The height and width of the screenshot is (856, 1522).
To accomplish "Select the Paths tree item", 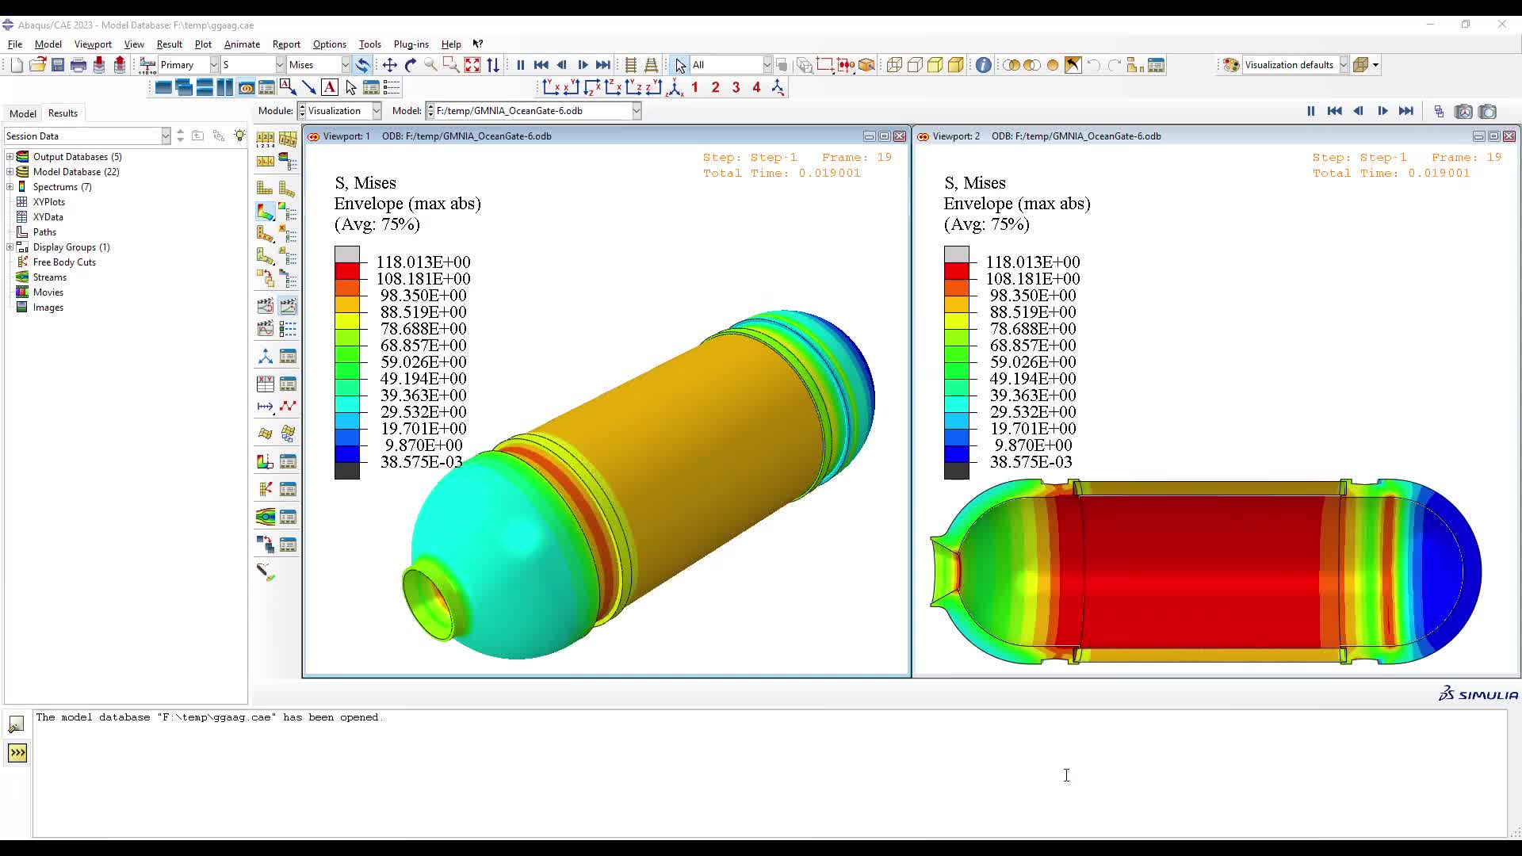I will point(44,232).
